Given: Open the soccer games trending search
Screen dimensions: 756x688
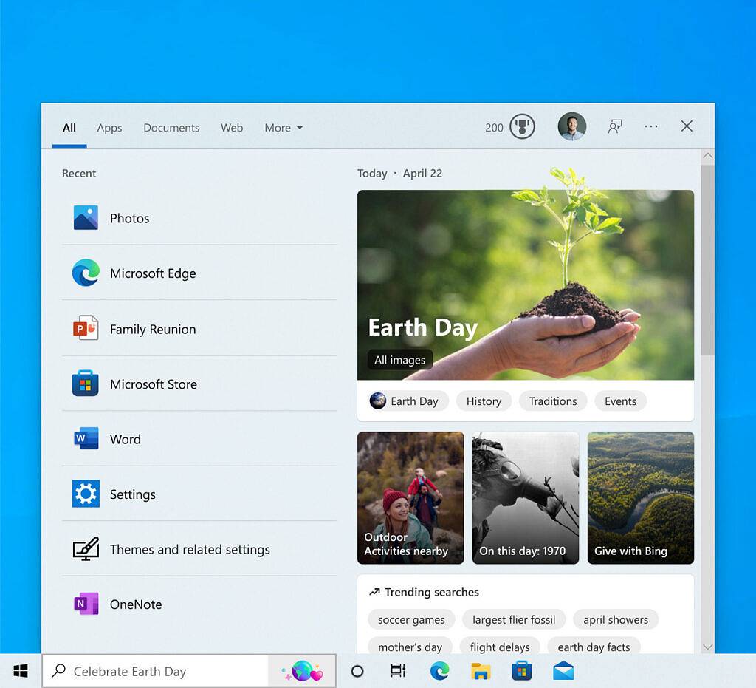Looking at the screenshot, I should 410,619.
